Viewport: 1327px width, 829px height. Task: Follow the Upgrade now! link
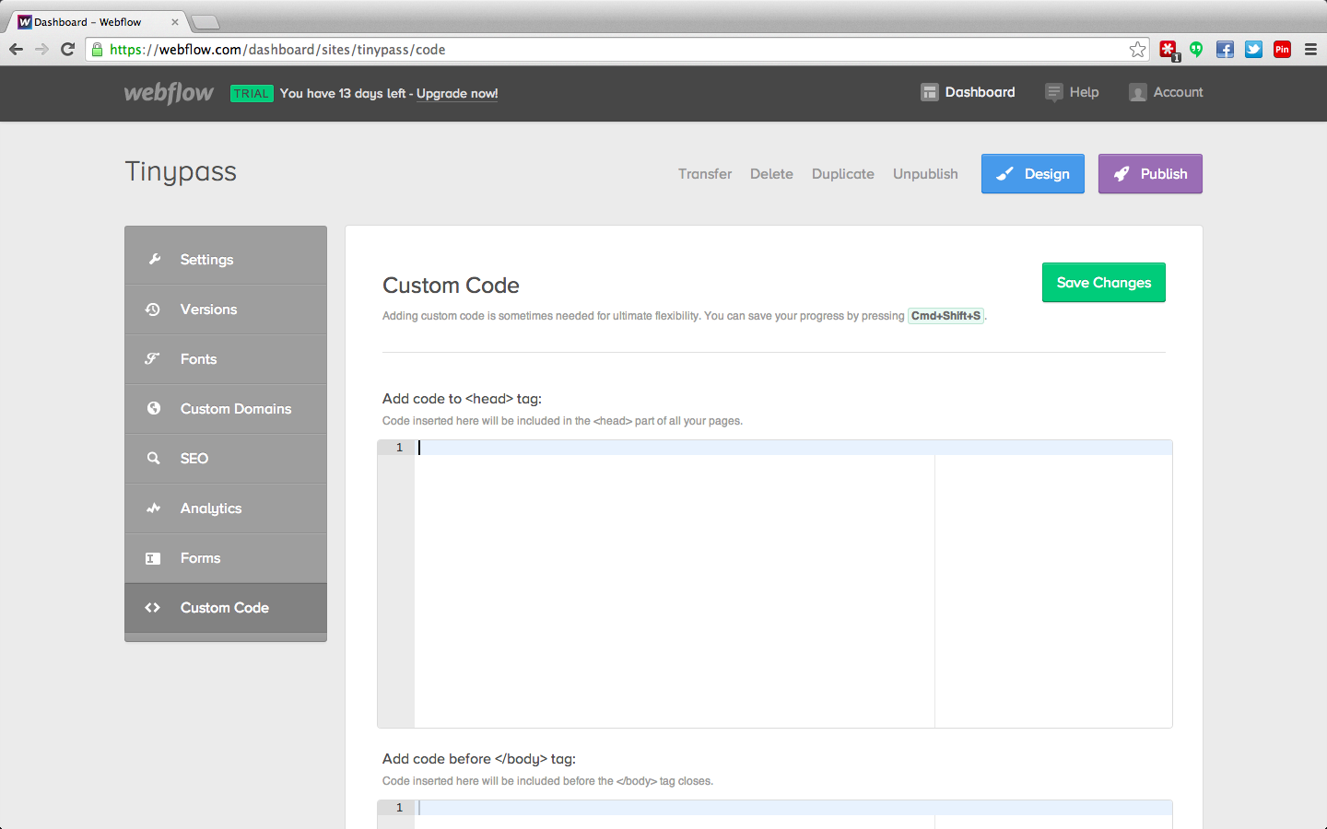[x=457, y=94]
